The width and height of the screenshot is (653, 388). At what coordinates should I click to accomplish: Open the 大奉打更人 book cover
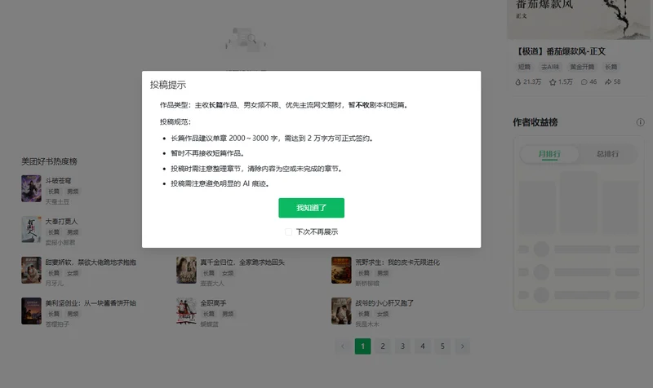31,229
